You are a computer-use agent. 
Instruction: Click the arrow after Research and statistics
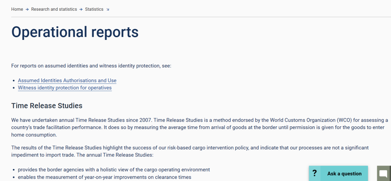(x=81, y=9)
